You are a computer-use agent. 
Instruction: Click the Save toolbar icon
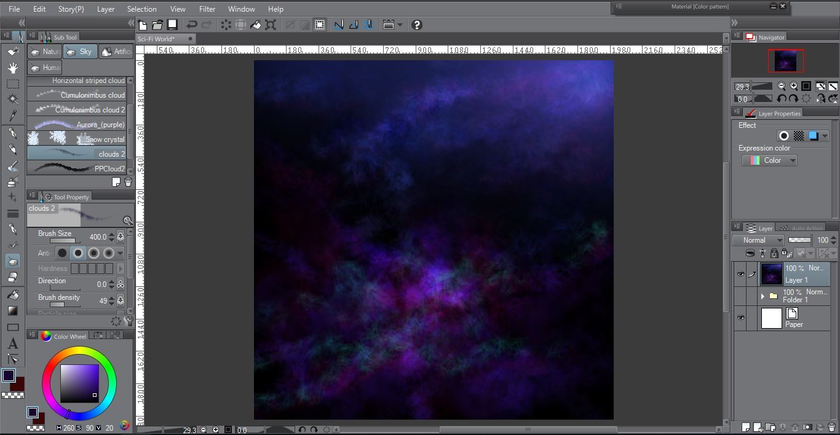coord(172,25)
